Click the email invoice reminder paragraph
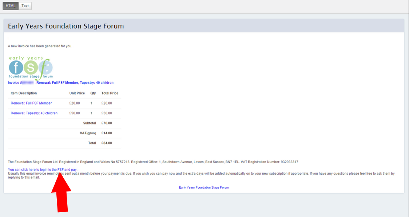Screen dimensions: 409x217 click(201, 175)
